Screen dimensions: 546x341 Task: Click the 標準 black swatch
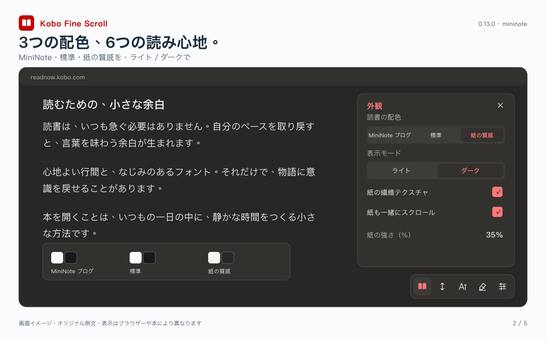[x=149, y=258]
